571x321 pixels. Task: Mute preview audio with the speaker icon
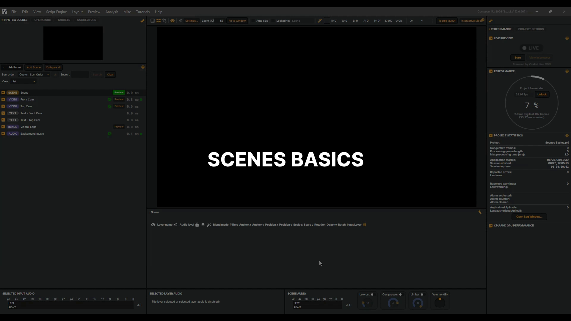(180, 21)
